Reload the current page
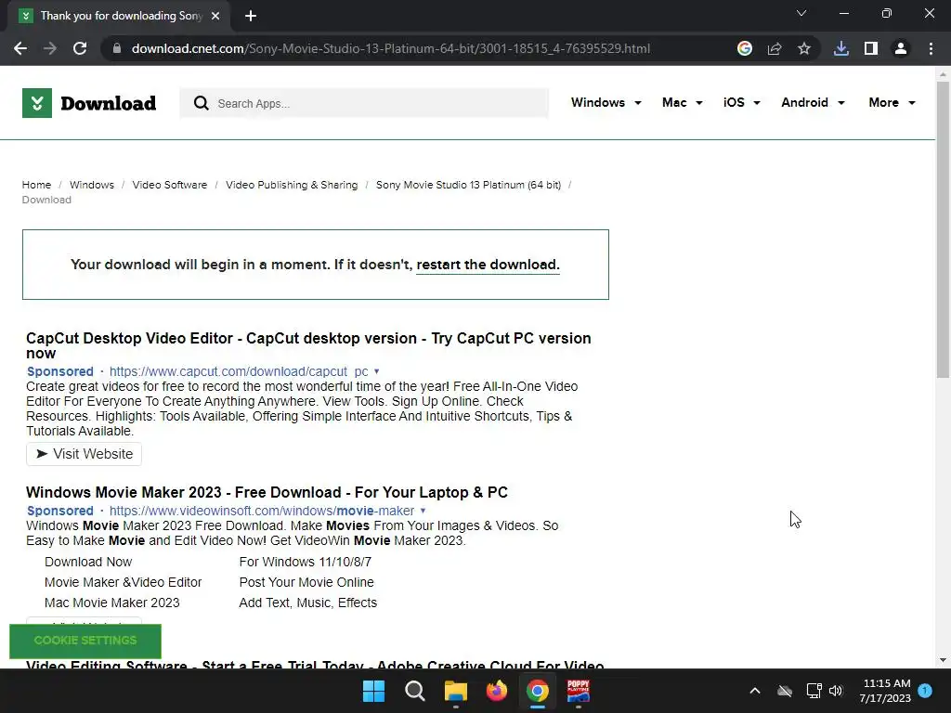Image resolution: width=951 pixels, height=713 pixels. (x=80, y=48)
